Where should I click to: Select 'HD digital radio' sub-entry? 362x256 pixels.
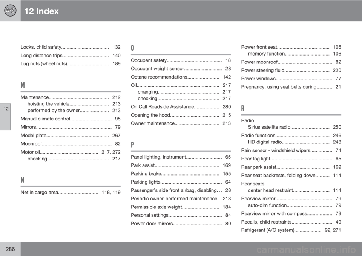tap(295, 142)
